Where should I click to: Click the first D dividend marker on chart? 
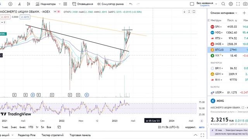click(x=33, y=95)
